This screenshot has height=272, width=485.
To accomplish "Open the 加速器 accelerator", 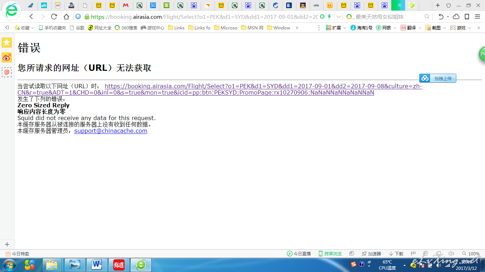I will (371, 254).
